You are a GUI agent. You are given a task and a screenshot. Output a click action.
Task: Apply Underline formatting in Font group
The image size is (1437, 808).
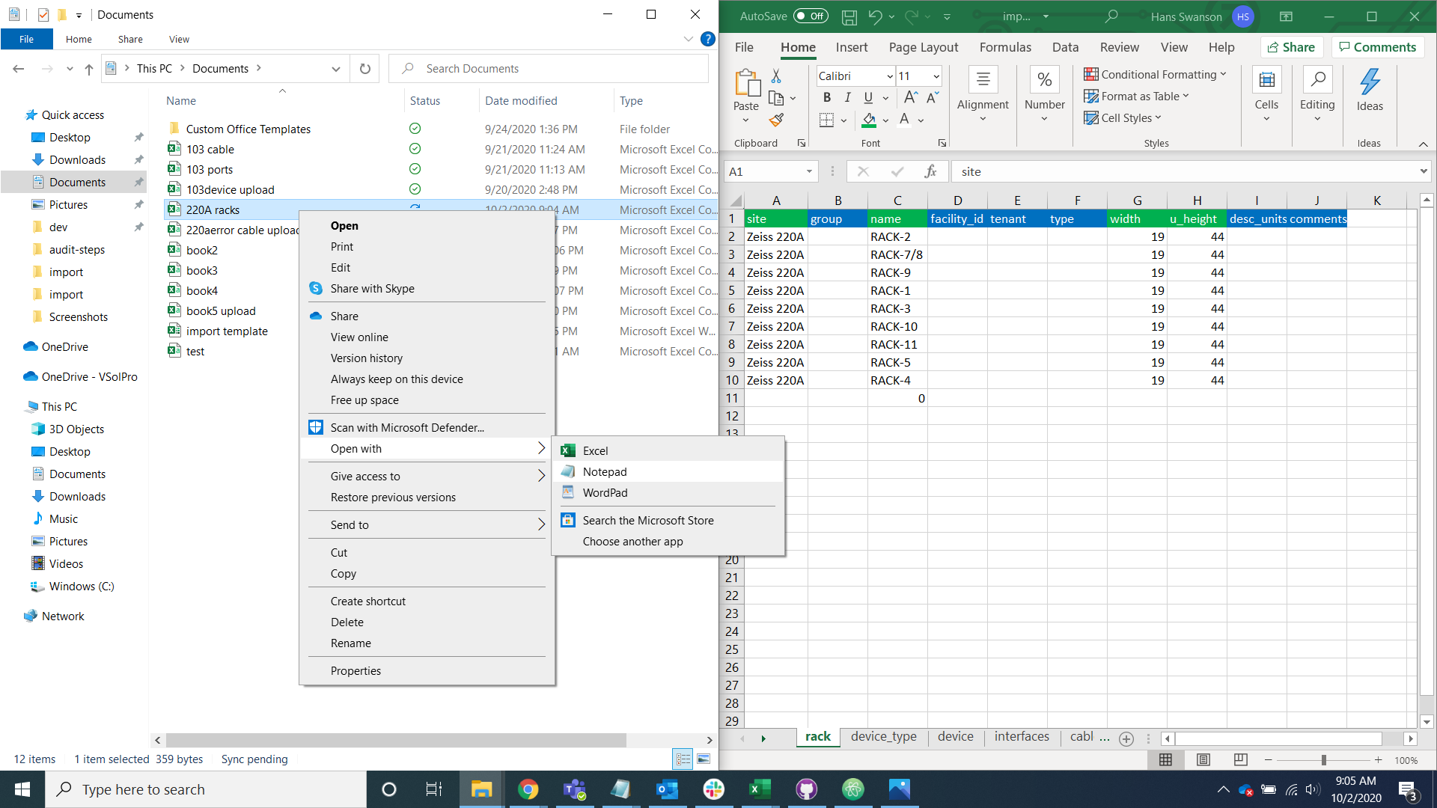pyautogui.click(x=868, y=97)
